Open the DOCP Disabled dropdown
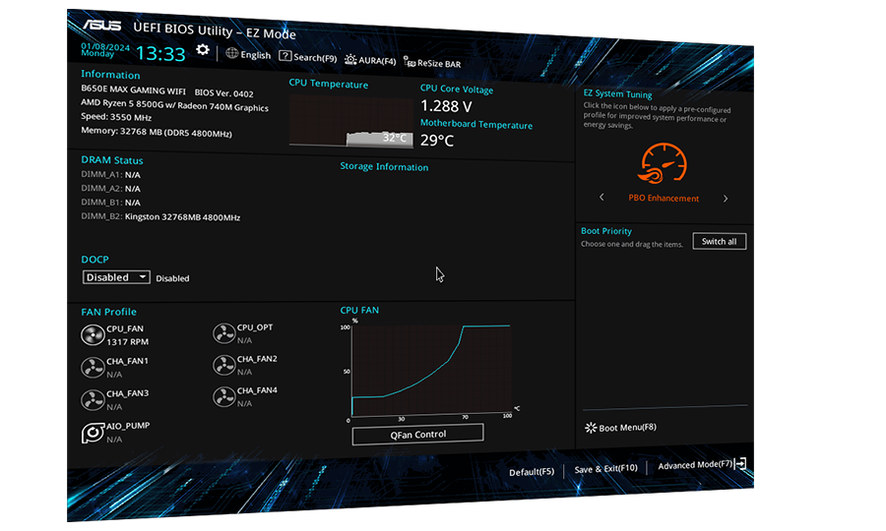Screen dimensions: 886x531 pos(116,277)
